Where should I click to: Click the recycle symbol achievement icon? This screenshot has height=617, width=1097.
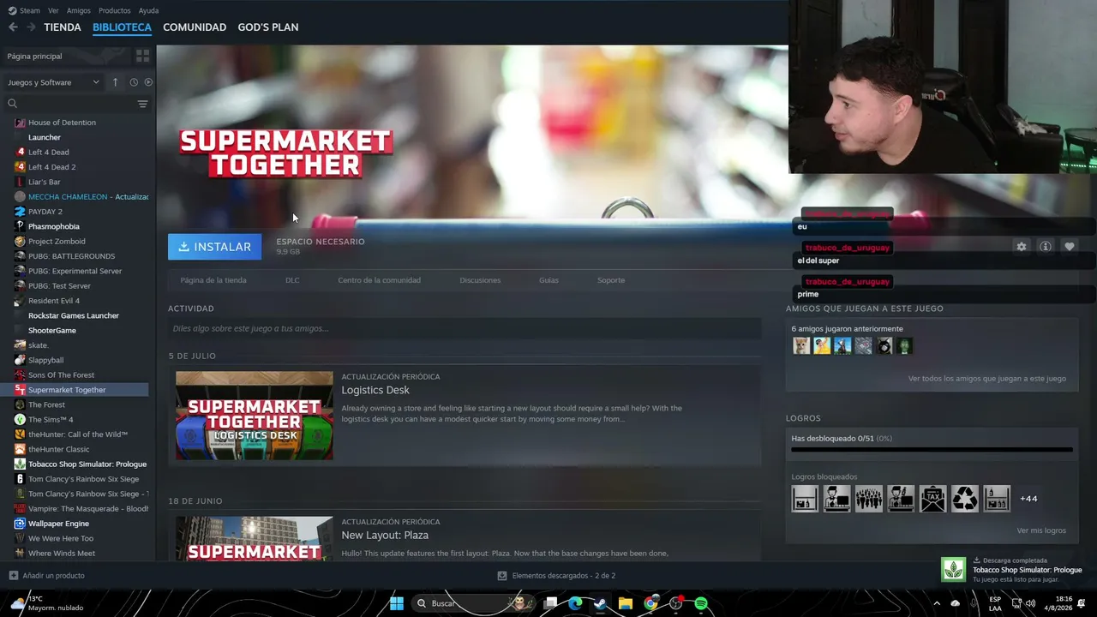[965, 499]
